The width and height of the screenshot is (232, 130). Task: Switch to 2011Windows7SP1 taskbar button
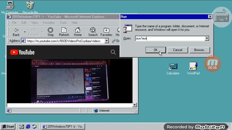63,126
